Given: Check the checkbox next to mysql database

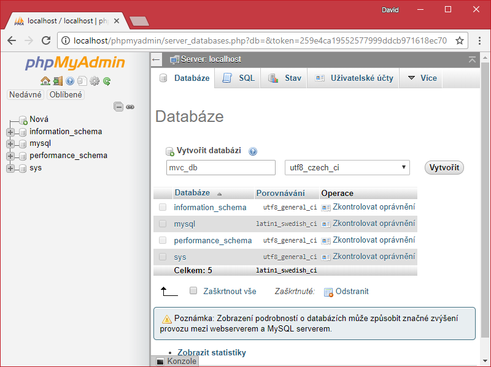Looking at the screenshot, I should point(163,224).
